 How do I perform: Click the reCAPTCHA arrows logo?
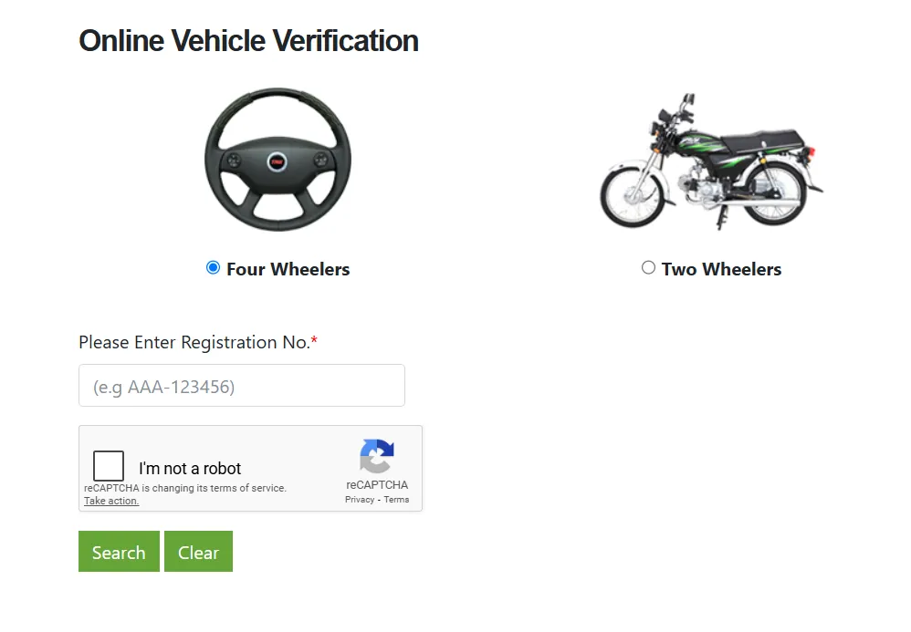click(x=376, y=456)
